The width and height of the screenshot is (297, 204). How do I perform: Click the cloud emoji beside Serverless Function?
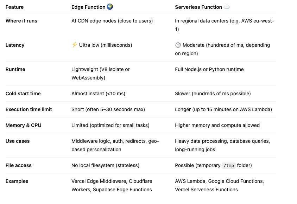click(x=227, y=7)
